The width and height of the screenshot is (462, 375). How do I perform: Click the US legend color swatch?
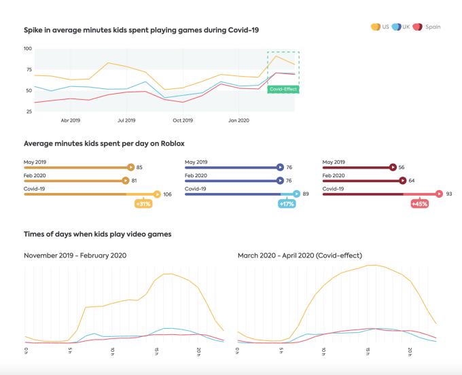375,26
